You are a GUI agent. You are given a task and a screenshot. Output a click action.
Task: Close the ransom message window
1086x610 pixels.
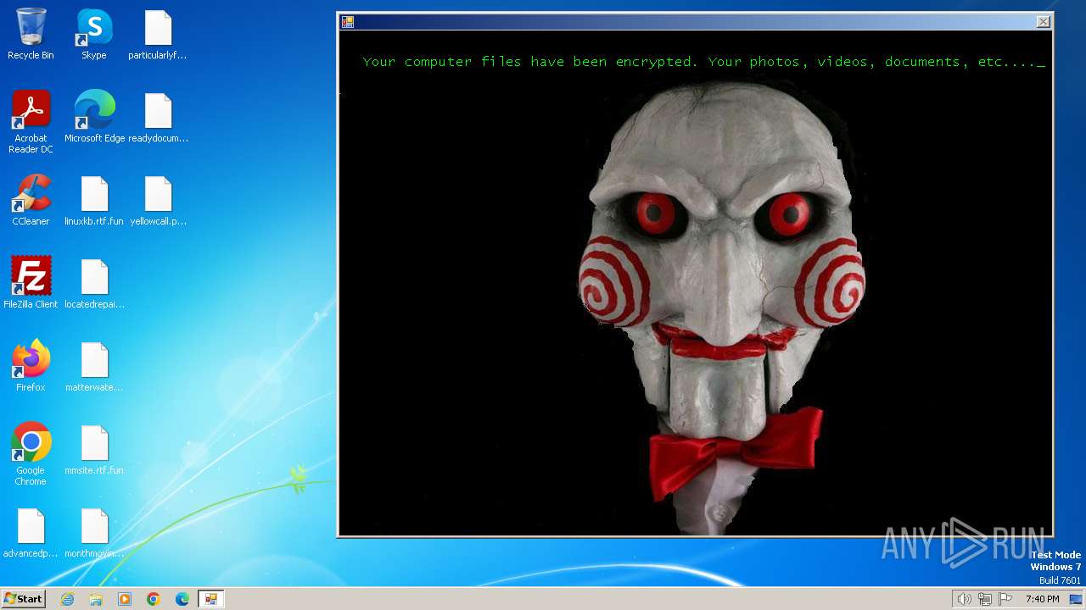(x=1044, y=22)
